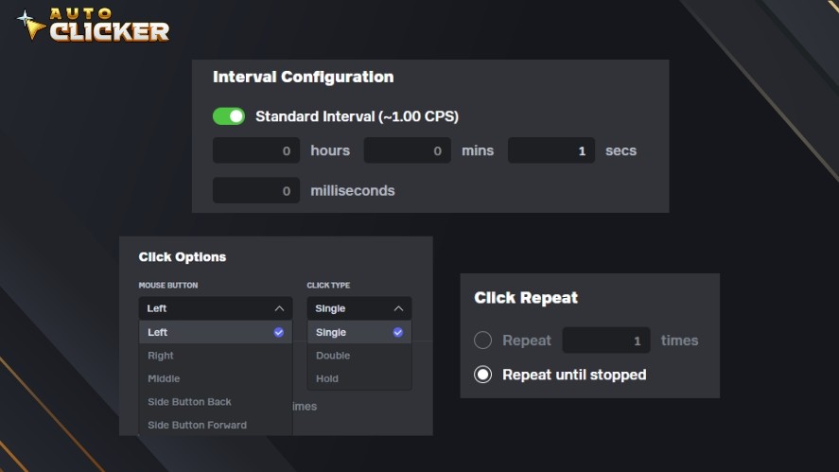Image resolution: width=839 pixels, height=472 pixels.
Task: Click the checkmark icon next to Single
Action: point(397,332)
